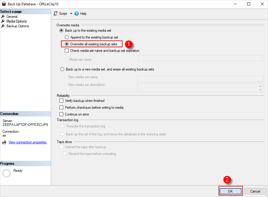The image size is (268, 197).
Task: Check media set name and backup set expiration
Action: point(67,50)
